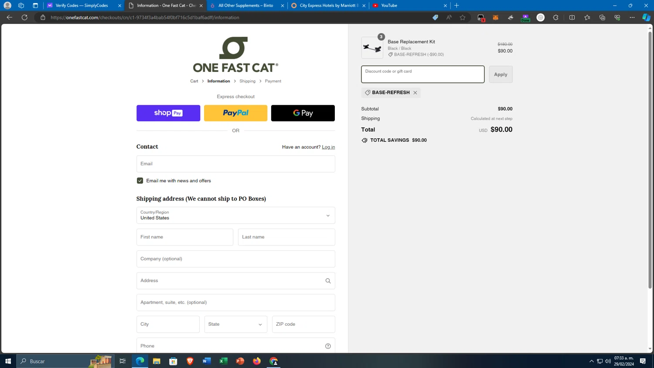Open Excel from taskbar
The image size is (654, 368).
(x=223, y=361)
